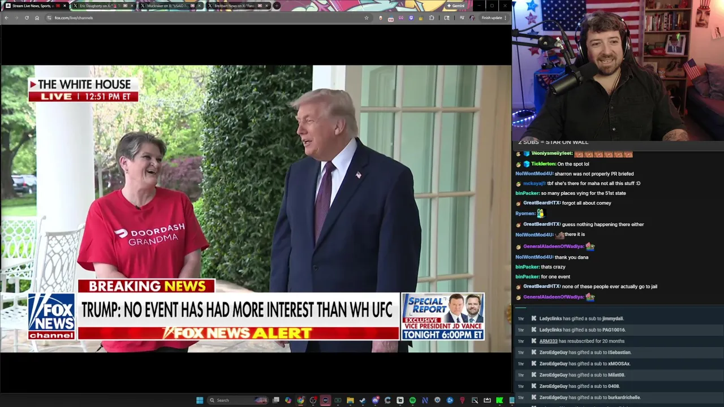Viewport: 724px width, 407px height.
Task: Click binPacker 'thats crazy' message
Action: point(553,267)
